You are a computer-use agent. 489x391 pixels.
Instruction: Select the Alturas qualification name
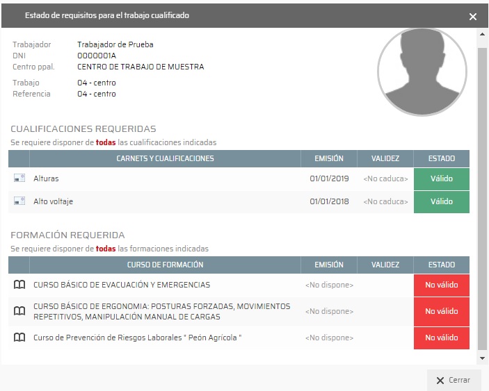[46, 179]
